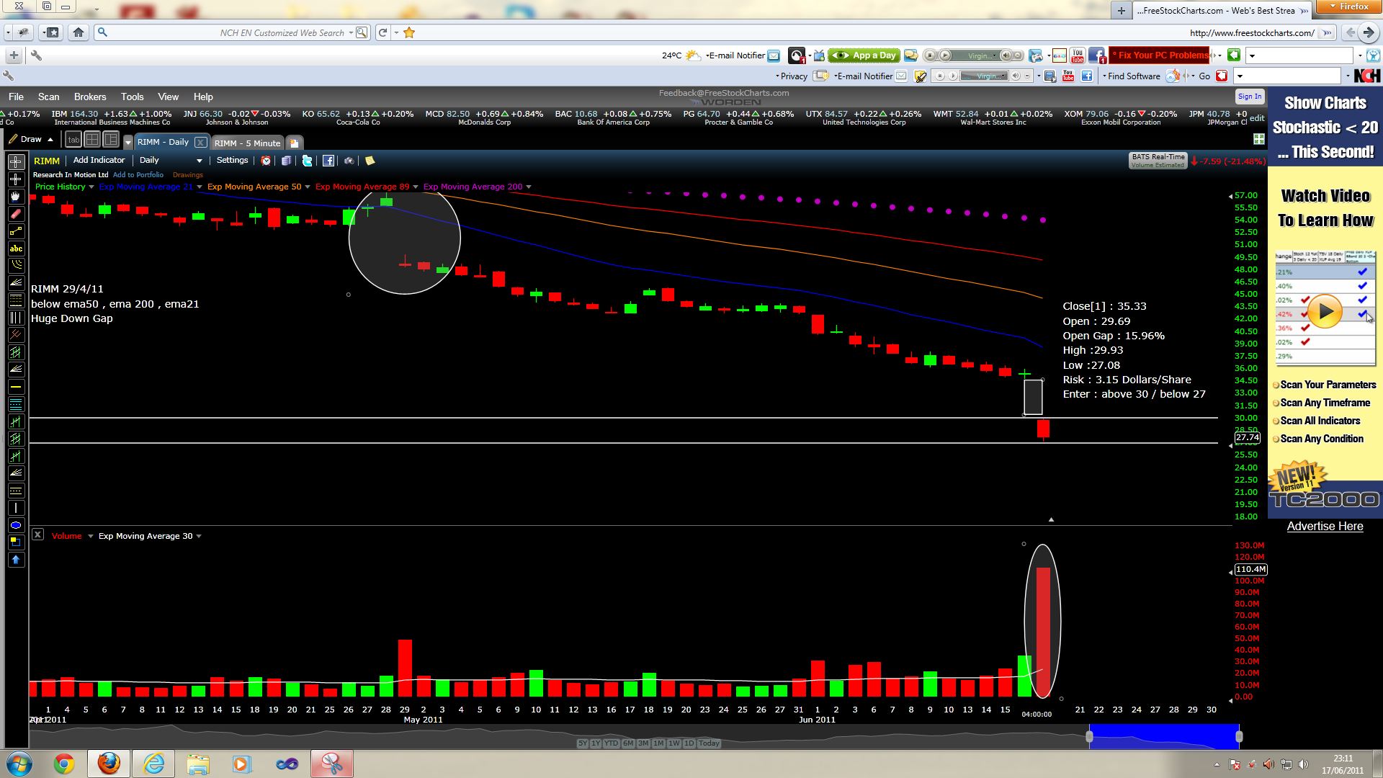Click the Windows Start button

pos(19,764)
